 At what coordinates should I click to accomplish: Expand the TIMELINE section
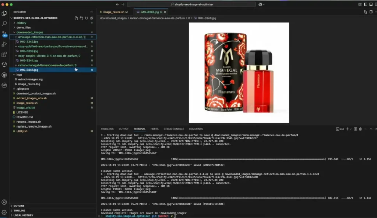[19, 211]
